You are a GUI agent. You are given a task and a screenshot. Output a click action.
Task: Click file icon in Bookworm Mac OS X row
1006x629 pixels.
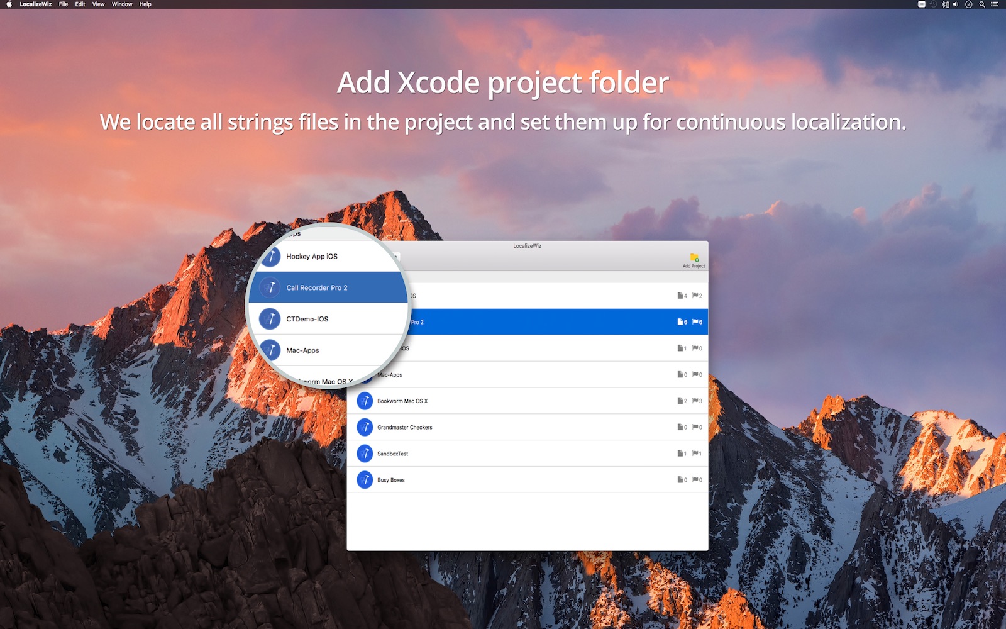[x=680, y=401]
